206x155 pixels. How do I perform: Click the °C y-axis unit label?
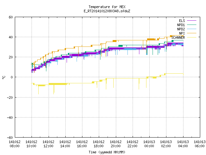[4, 77]
